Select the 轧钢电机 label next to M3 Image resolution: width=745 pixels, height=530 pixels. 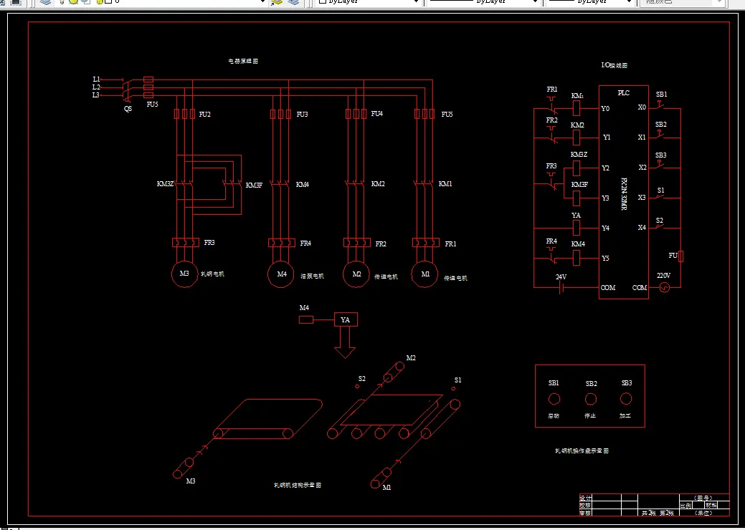[212, 274]
